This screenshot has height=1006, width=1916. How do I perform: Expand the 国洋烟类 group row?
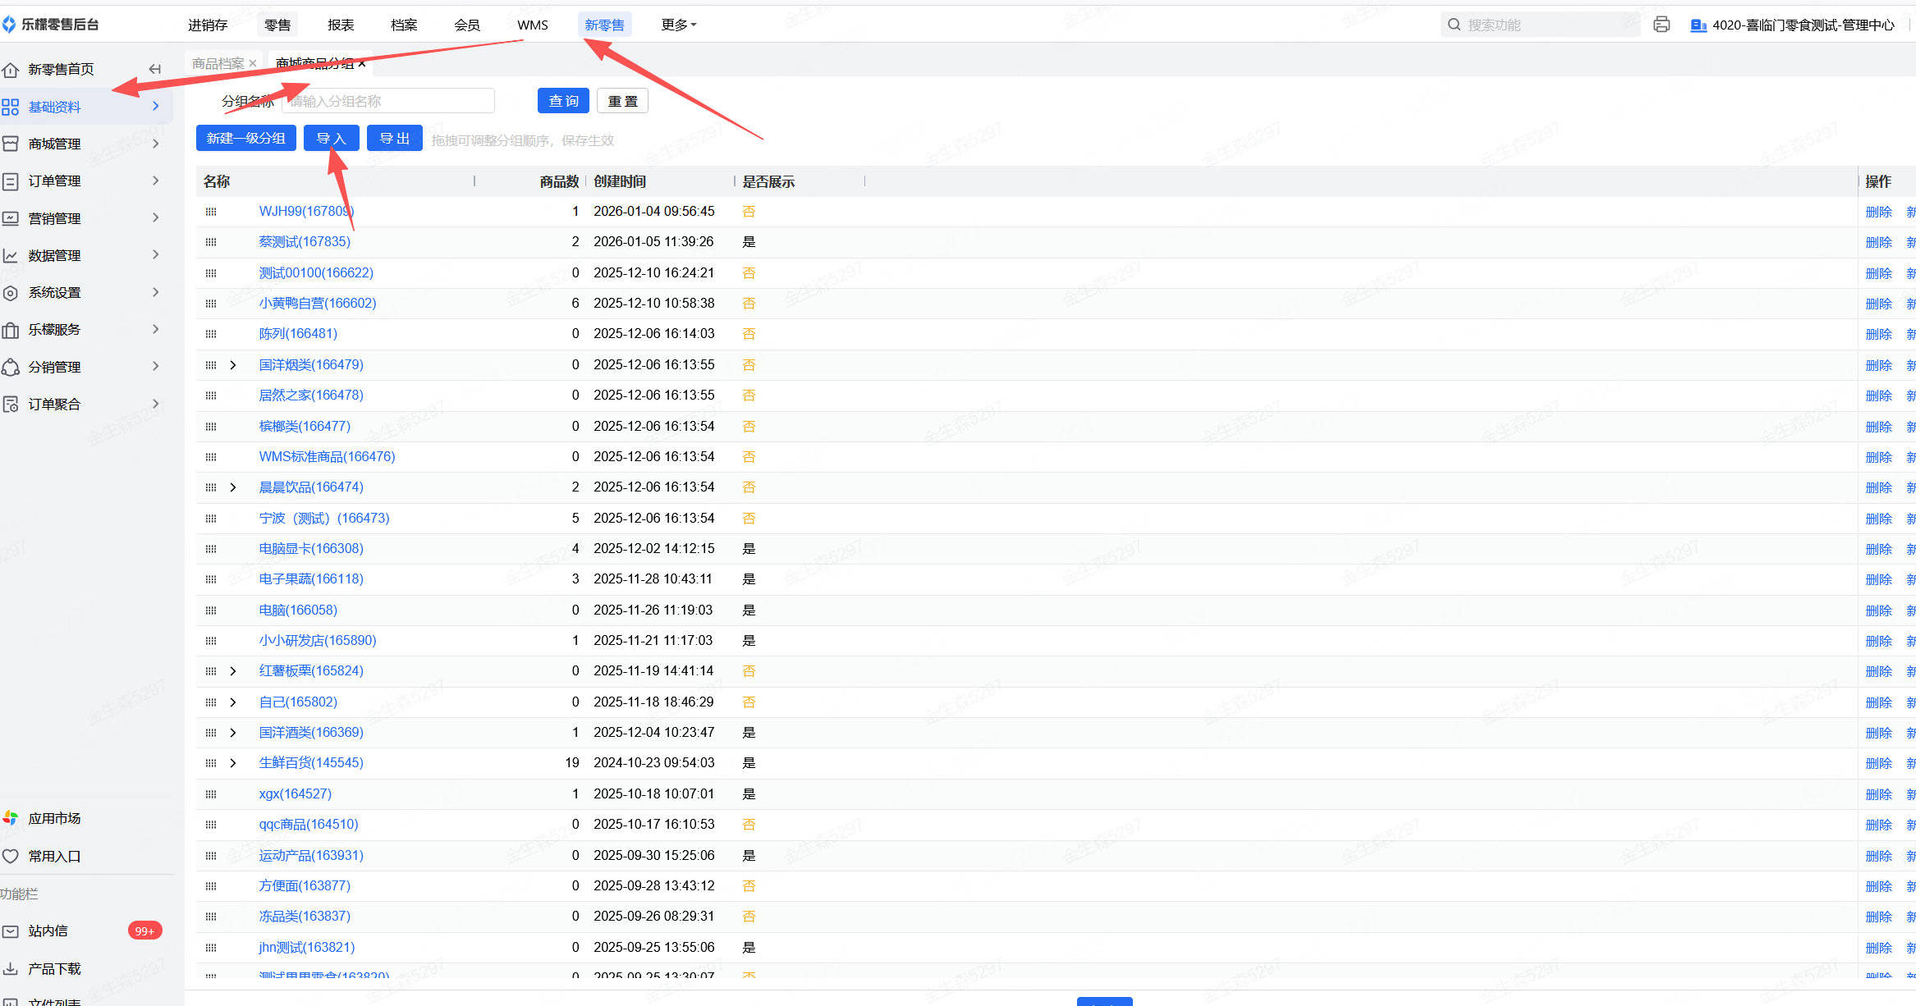tap(233, 365)
